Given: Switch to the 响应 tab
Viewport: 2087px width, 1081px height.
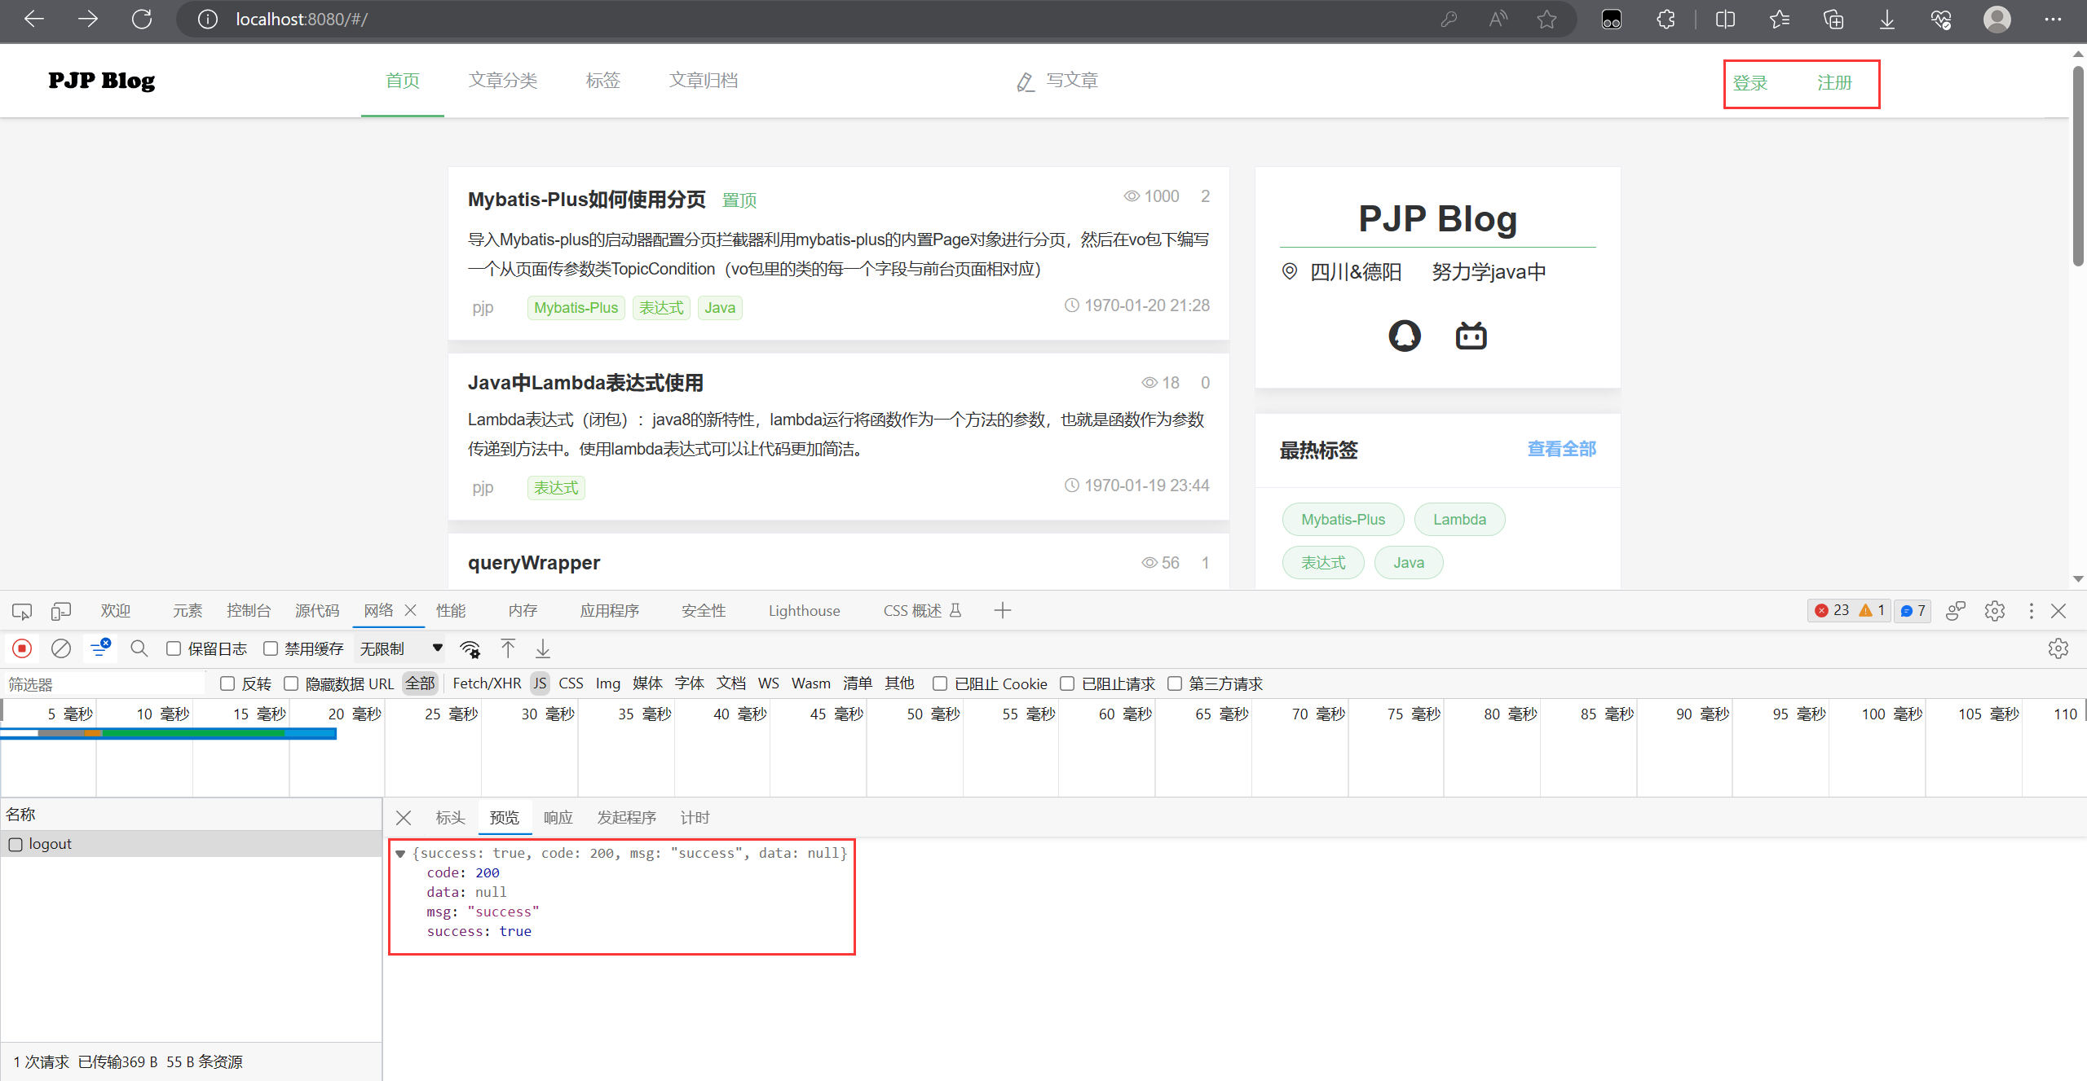Looking at the screenshot, I should click(557, 817).
